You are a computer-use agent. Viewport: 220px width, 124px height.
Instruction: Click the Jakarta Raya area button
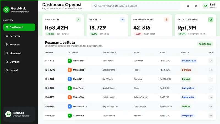(205, 44)
